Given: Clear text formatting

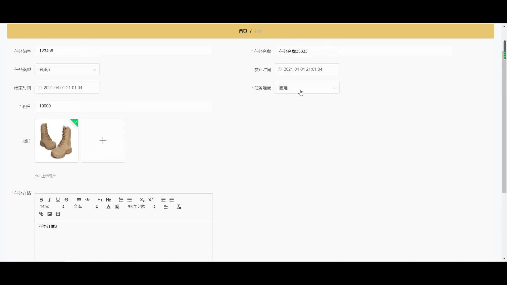Looking at the screenshot, I should [x=179, y=207].
